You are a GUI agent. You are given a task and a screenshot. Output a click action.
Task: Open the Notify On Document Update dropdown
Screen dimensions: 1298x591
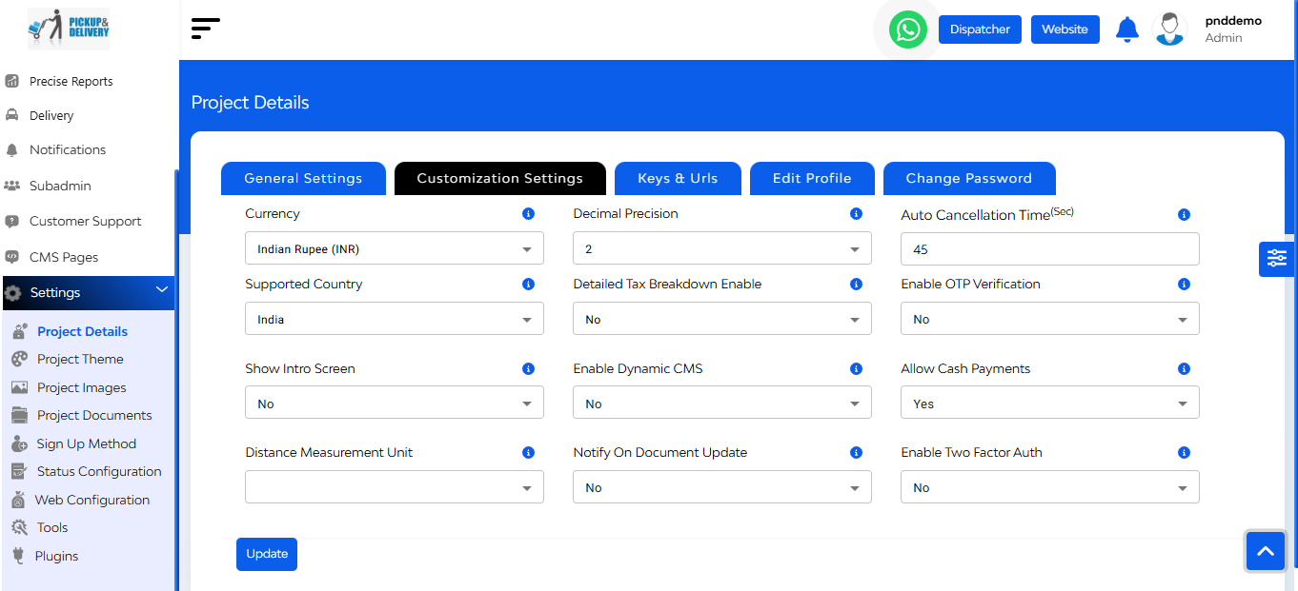[x=722, y=486]
